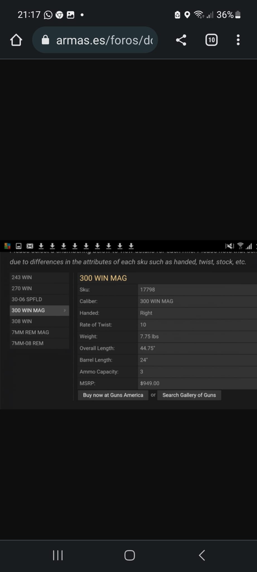Screen dimensions: 257x572
Task: Select the 270 WIN chambering
Action: 39,288
